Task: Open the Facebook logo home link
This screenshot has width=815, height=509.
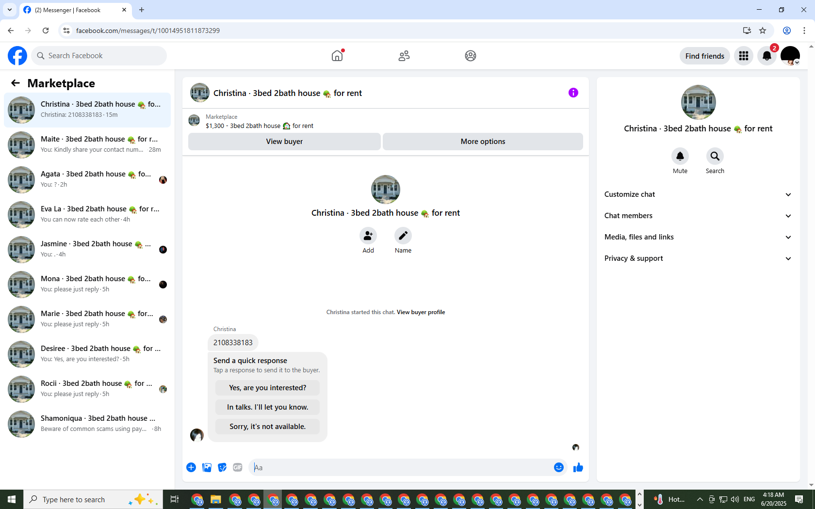Action: tap(17, 56)
